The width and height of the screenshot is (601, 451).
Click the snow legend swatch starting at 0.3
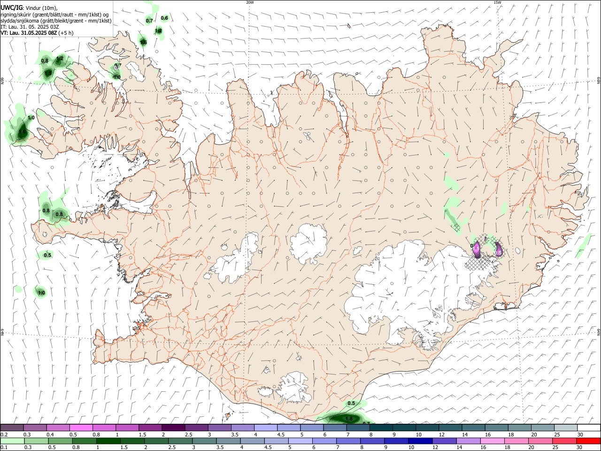pos(35,428)
